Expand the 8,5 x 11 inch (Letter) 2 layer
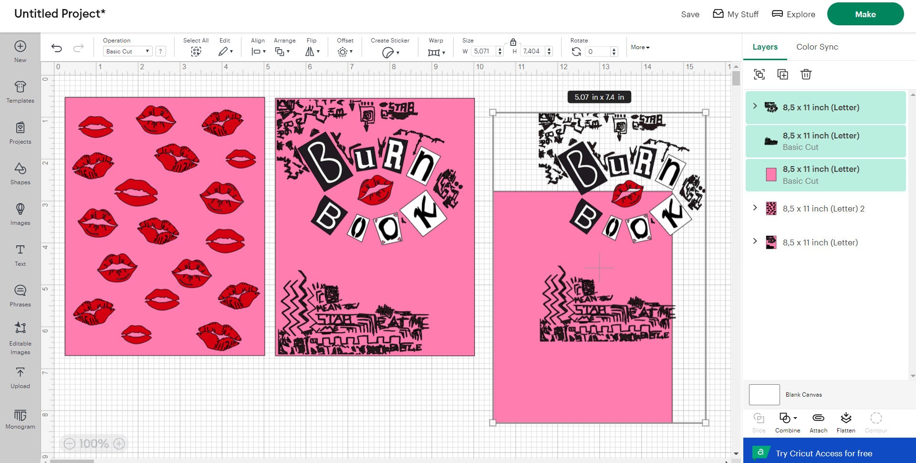The image size is (916, 463). point(755,208)
